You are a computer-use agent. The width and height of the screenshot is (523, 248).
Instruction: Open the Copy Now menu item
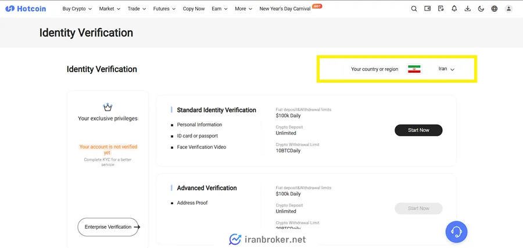point(194,9)
